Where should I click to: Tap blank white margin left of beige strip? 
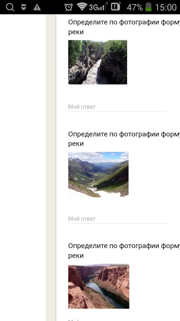coord(23,168)
